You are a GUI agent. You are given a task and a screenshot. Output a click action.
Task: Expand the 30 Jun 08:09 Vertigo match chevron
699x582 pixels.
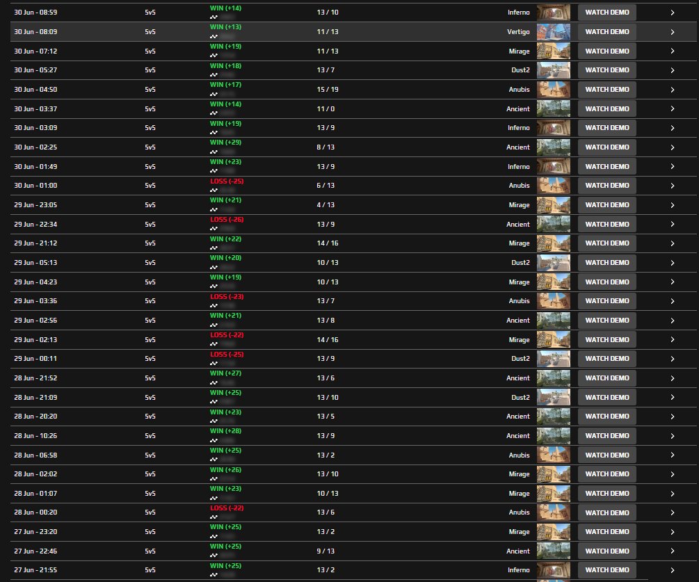click(x=673, y=32)
